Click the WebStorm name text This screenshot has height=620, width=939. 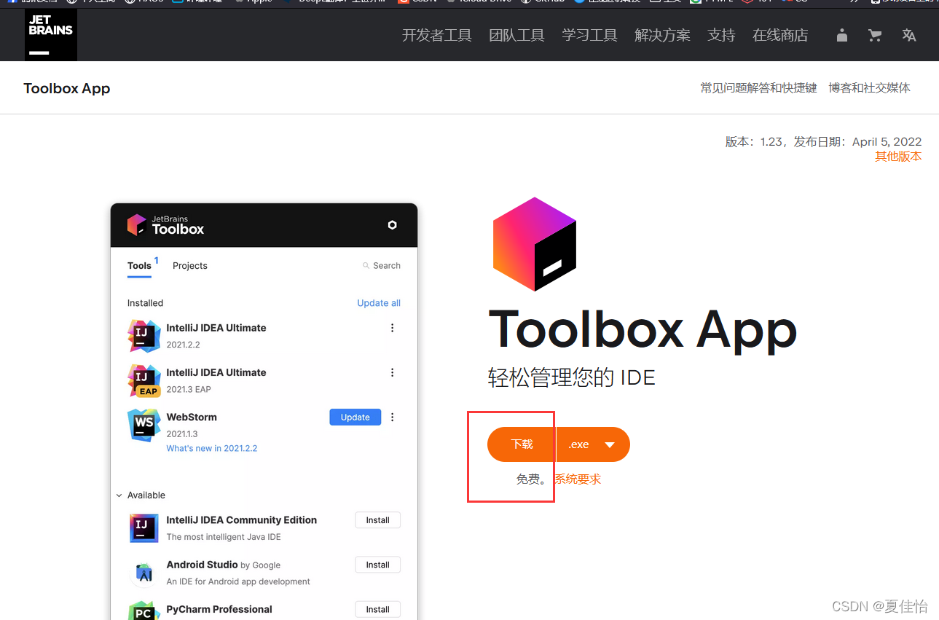coord(192,417)
